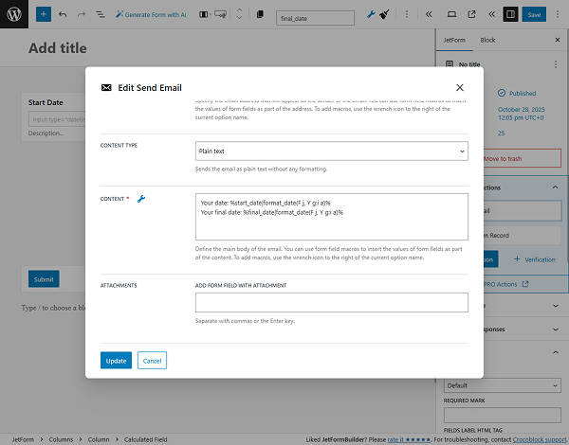Open the view form external link icon

[471, 14]
